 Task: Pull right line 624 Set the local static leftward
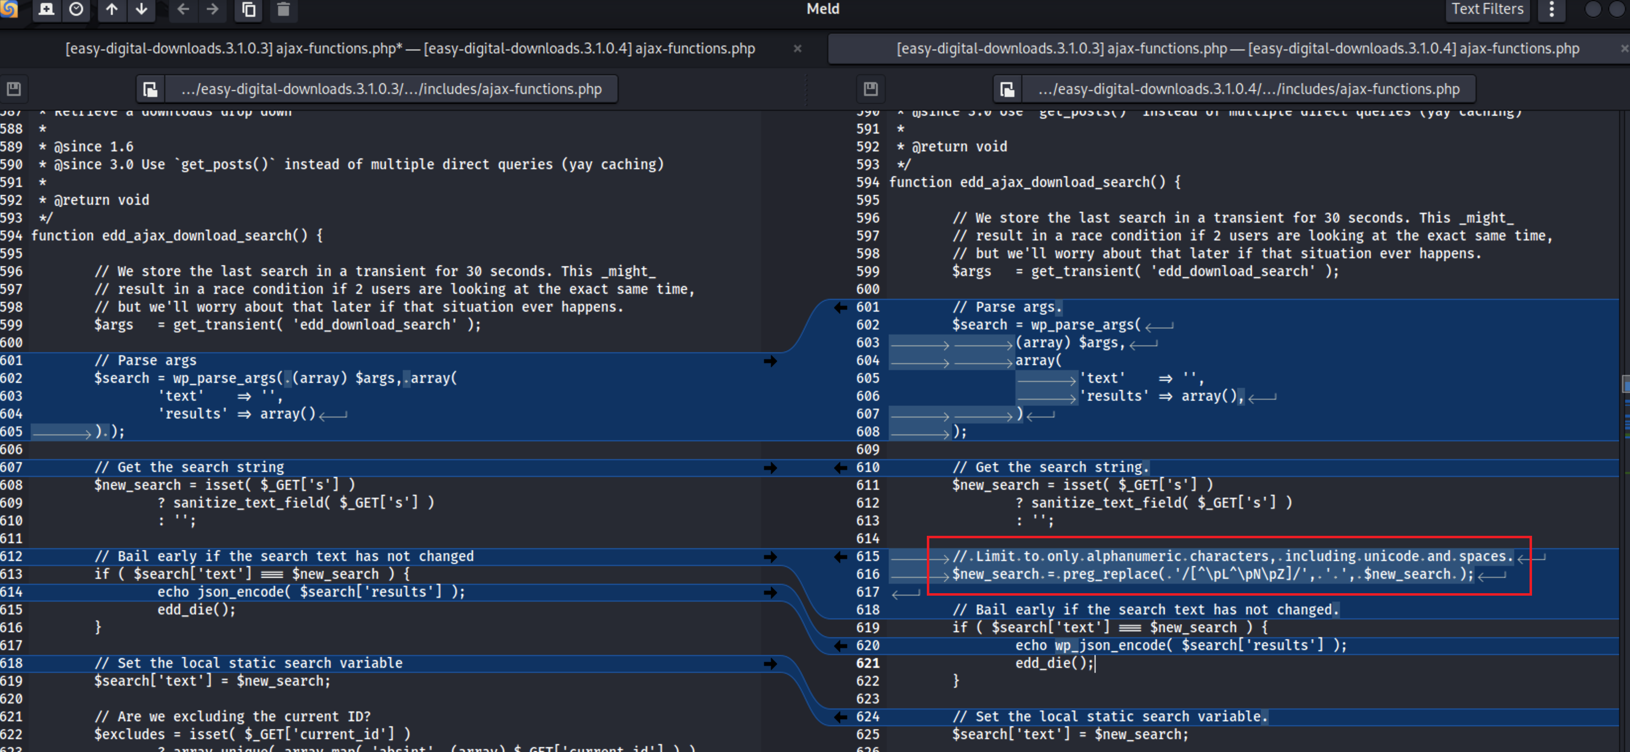coord(840,716)
